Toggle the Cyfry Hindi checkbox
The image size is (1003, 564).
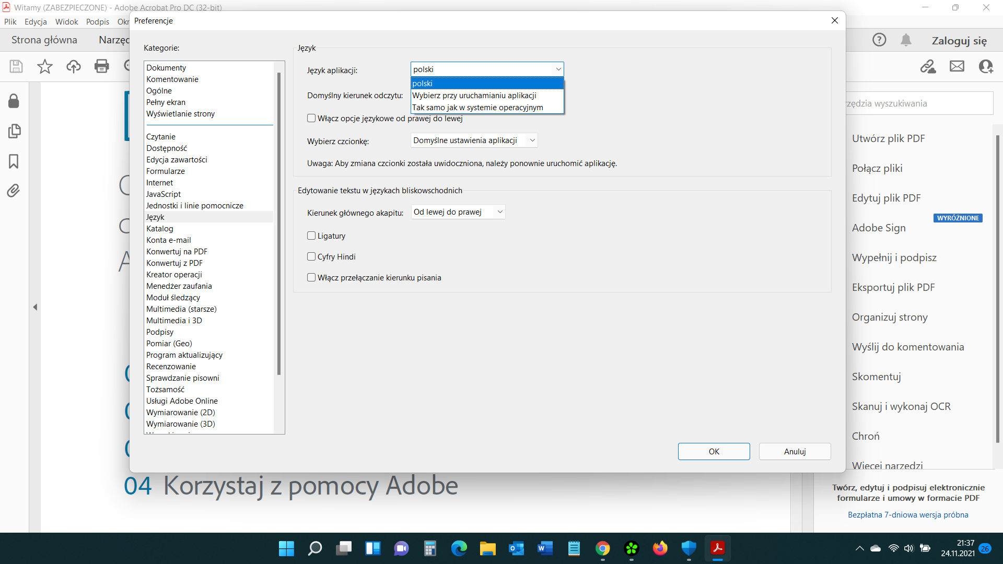[311, 256]
